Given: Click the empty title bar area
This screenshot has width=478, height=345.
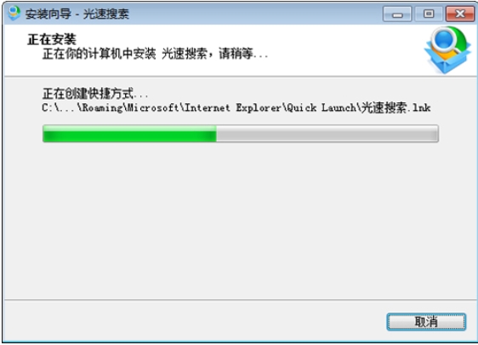Looking at the screenshot, I should tap(255, 14).
